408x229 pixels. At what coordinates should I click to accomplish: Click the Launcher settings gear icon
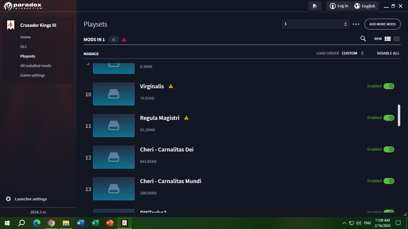click(8, 199)
